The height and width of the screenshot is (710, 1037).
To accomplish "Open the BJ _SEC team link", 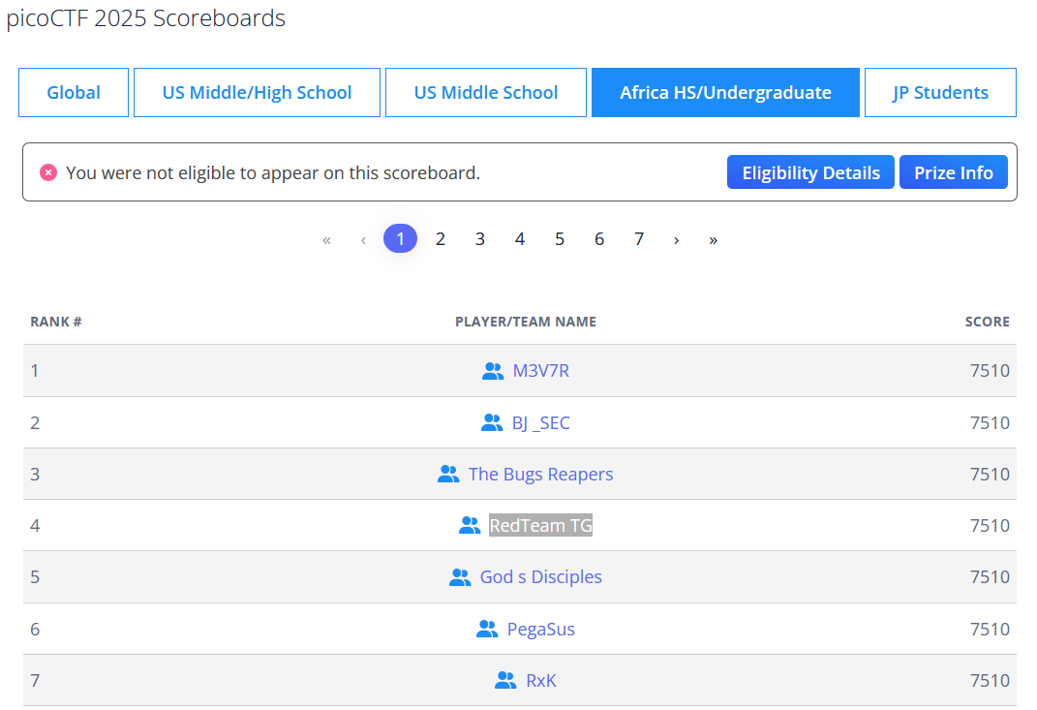I will click(541, 423).
